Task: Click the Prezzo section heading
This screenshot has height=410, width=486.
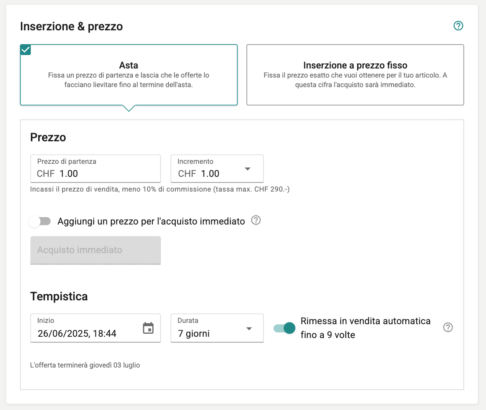Action: [48, 137]
